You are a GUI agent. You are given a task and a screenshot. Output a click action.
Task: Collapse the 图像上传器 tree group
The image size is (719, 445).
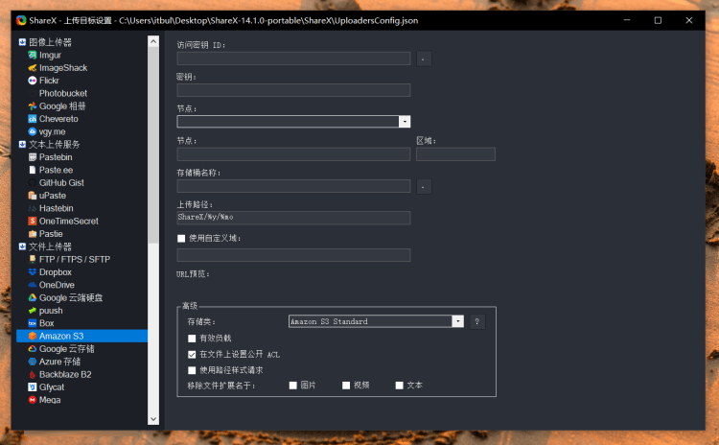[22, 42]
